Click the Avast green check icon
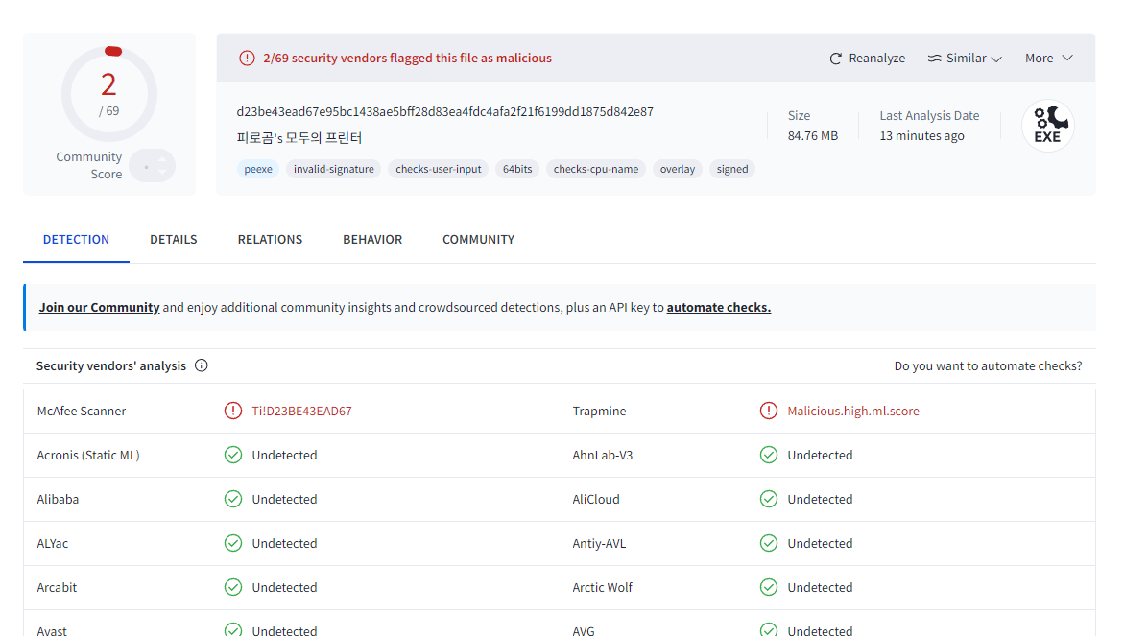The image size is (1124, 636). (x=233, y=629)
